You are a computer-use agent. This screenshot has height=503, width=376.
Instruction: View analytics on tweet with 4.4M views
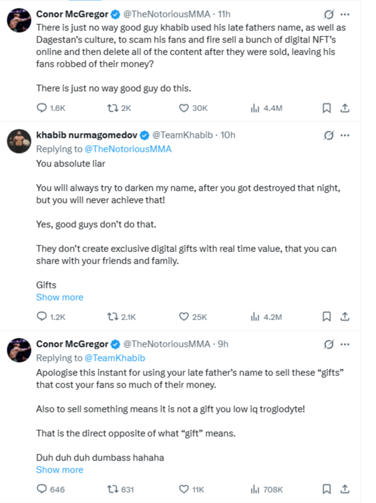coord(256,108)
